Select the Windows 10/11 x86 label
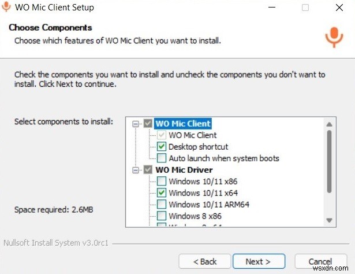This screenshot has width=355, height=274. [203, 182]
